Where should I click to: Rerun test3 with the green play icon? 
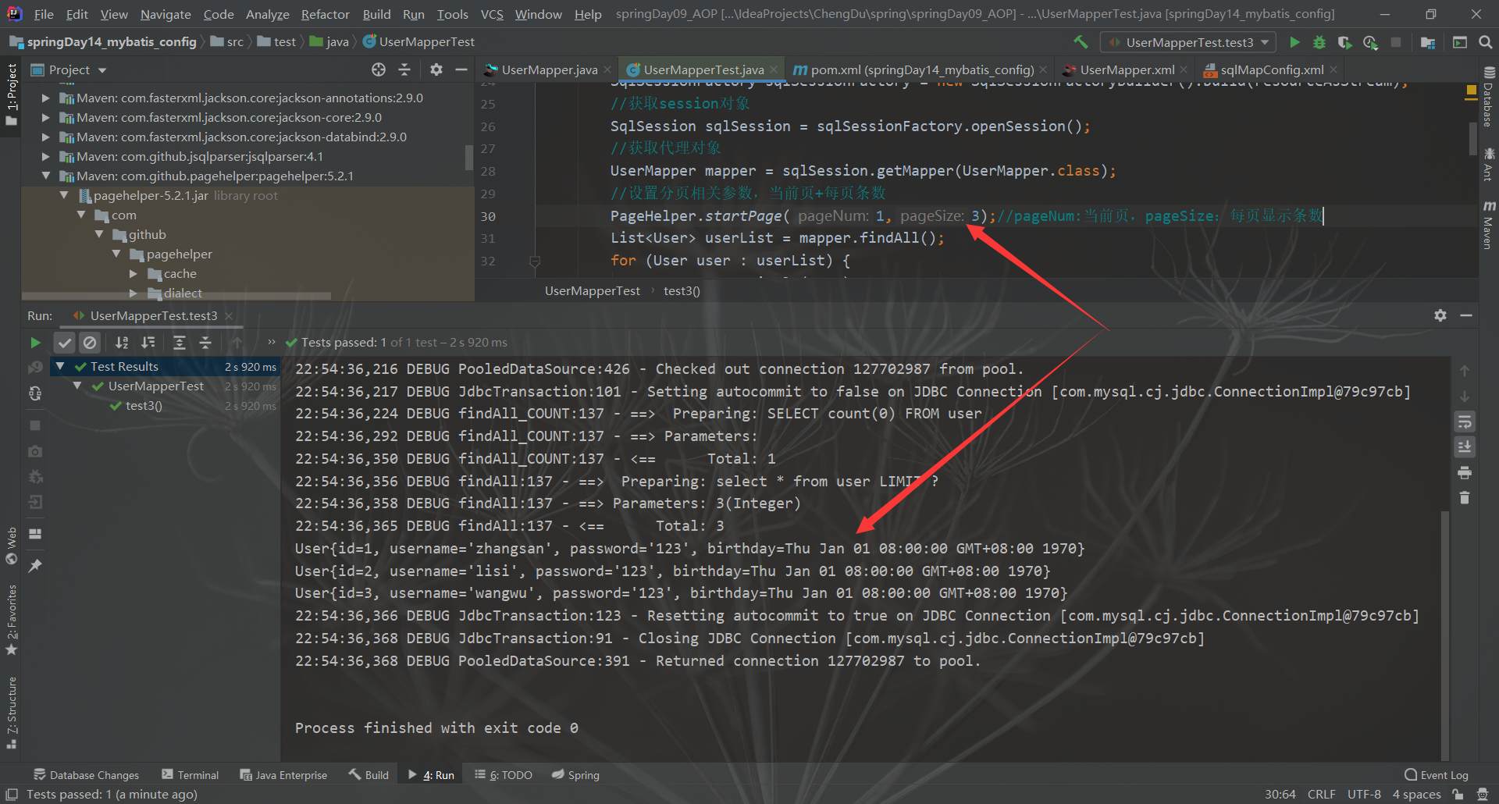click(34, 342)
